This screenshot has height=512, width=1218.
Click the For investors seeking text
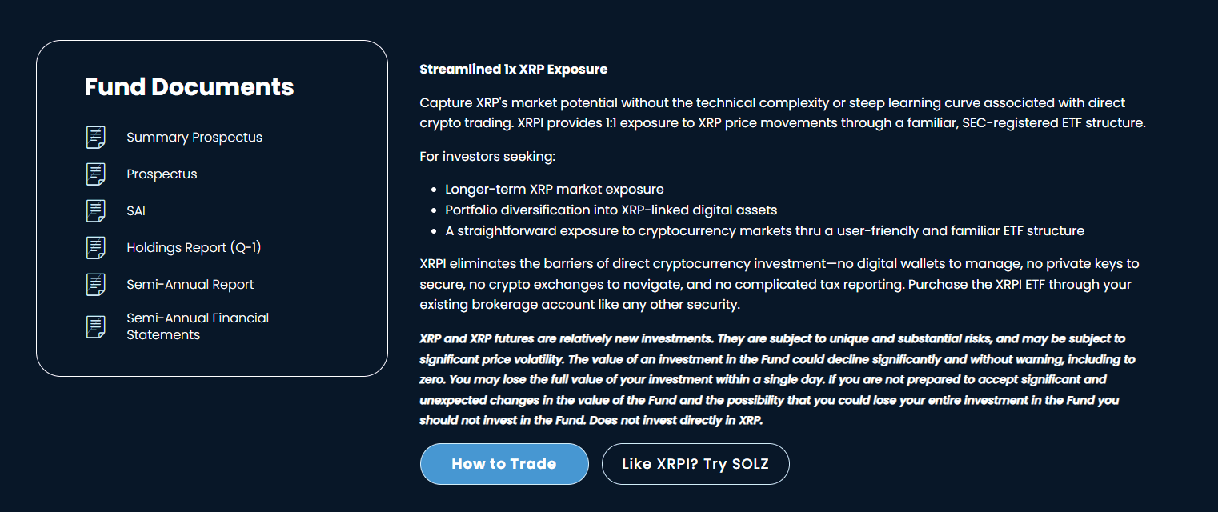[x=487, y=156]
